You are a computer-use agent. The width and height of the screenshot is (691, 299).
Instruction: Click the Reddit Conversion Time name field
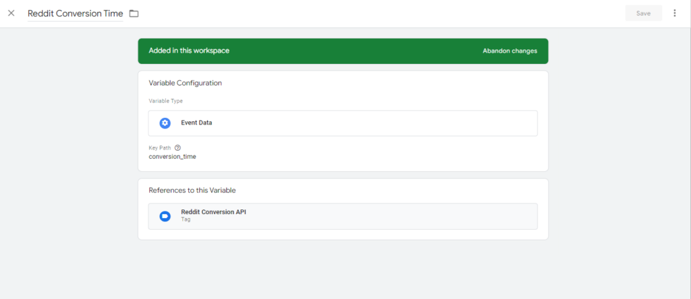75,13
